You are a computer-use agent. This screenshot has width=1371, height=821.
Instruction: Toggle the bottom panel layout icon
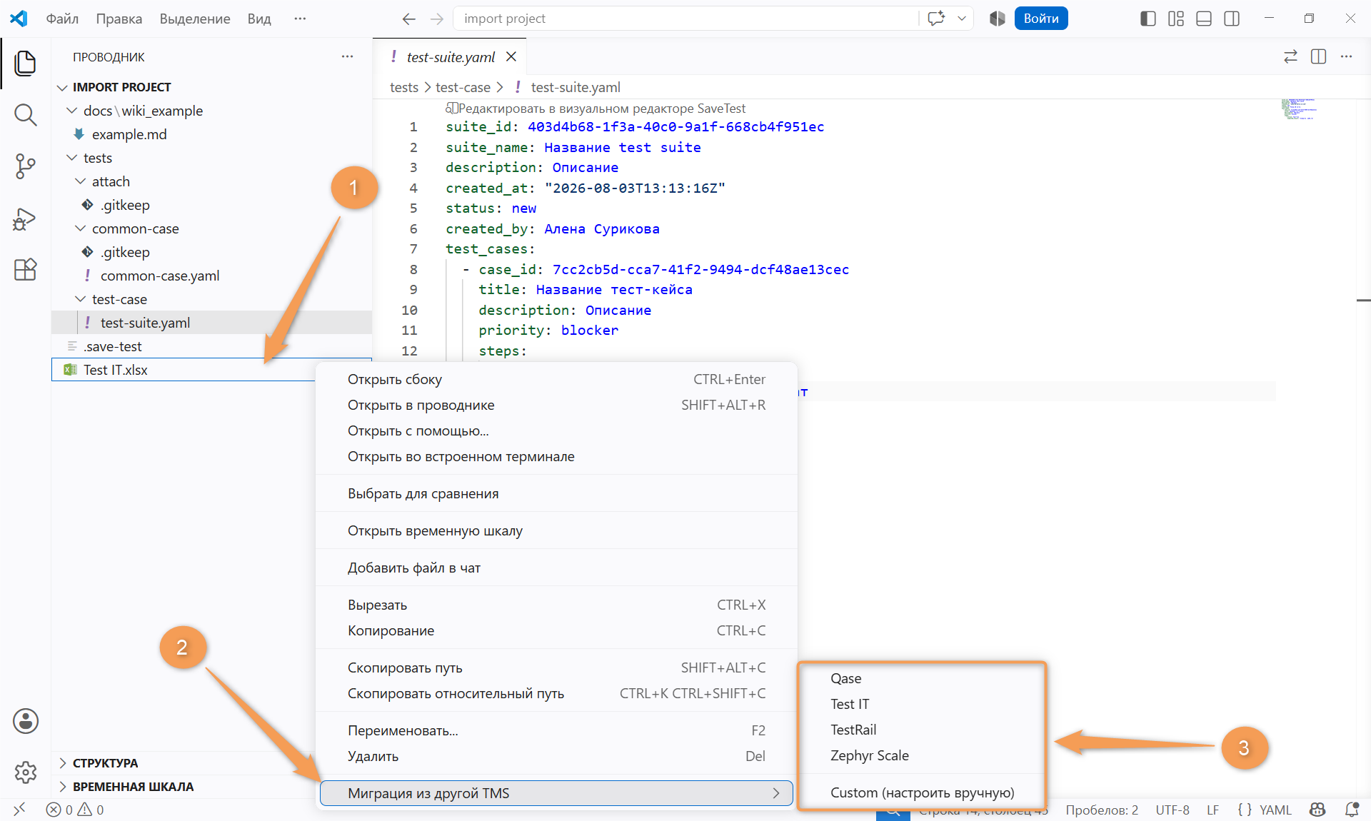[1204, 19]
